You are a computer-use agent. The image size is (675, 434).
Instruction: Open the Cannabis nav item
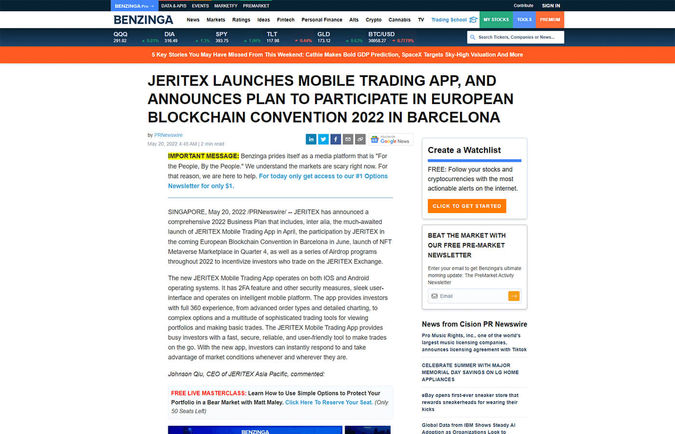[x=400, y=20]
